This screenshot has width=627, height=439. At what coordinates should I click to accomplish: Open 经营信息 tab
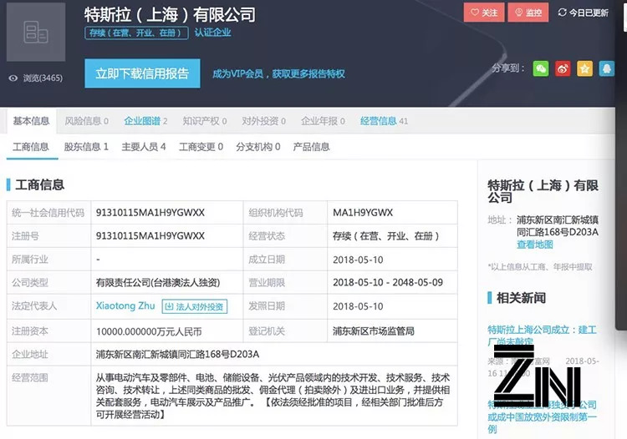click(x=384, y=121)
